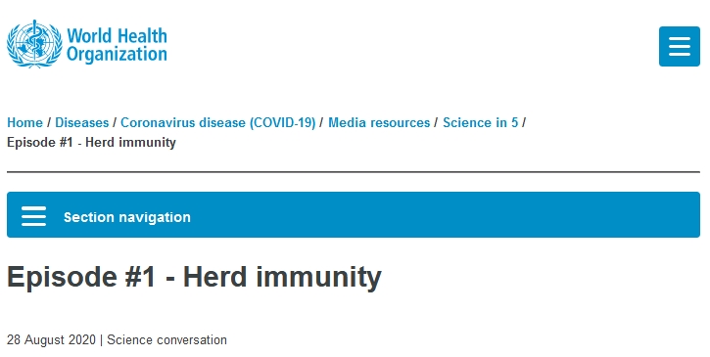This screenshot has height=357, width=710.
Task: Go to Home breadcrumb link
Action: [24, 122]
